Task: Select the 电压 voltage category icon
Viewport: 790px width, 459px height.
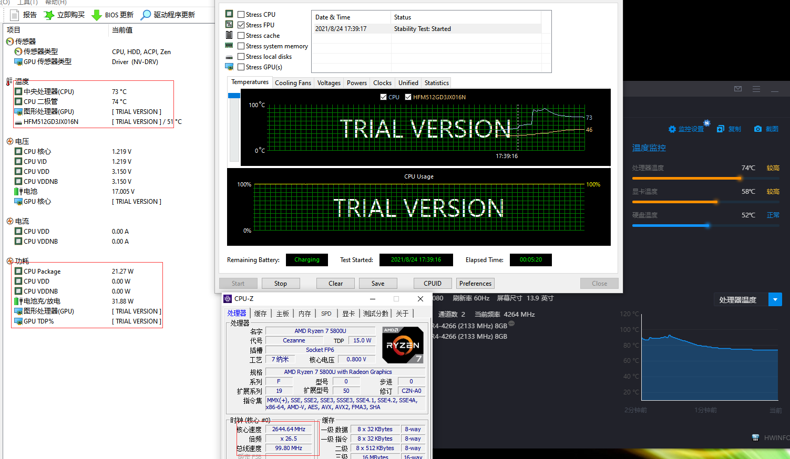Action: click(10, 141)
